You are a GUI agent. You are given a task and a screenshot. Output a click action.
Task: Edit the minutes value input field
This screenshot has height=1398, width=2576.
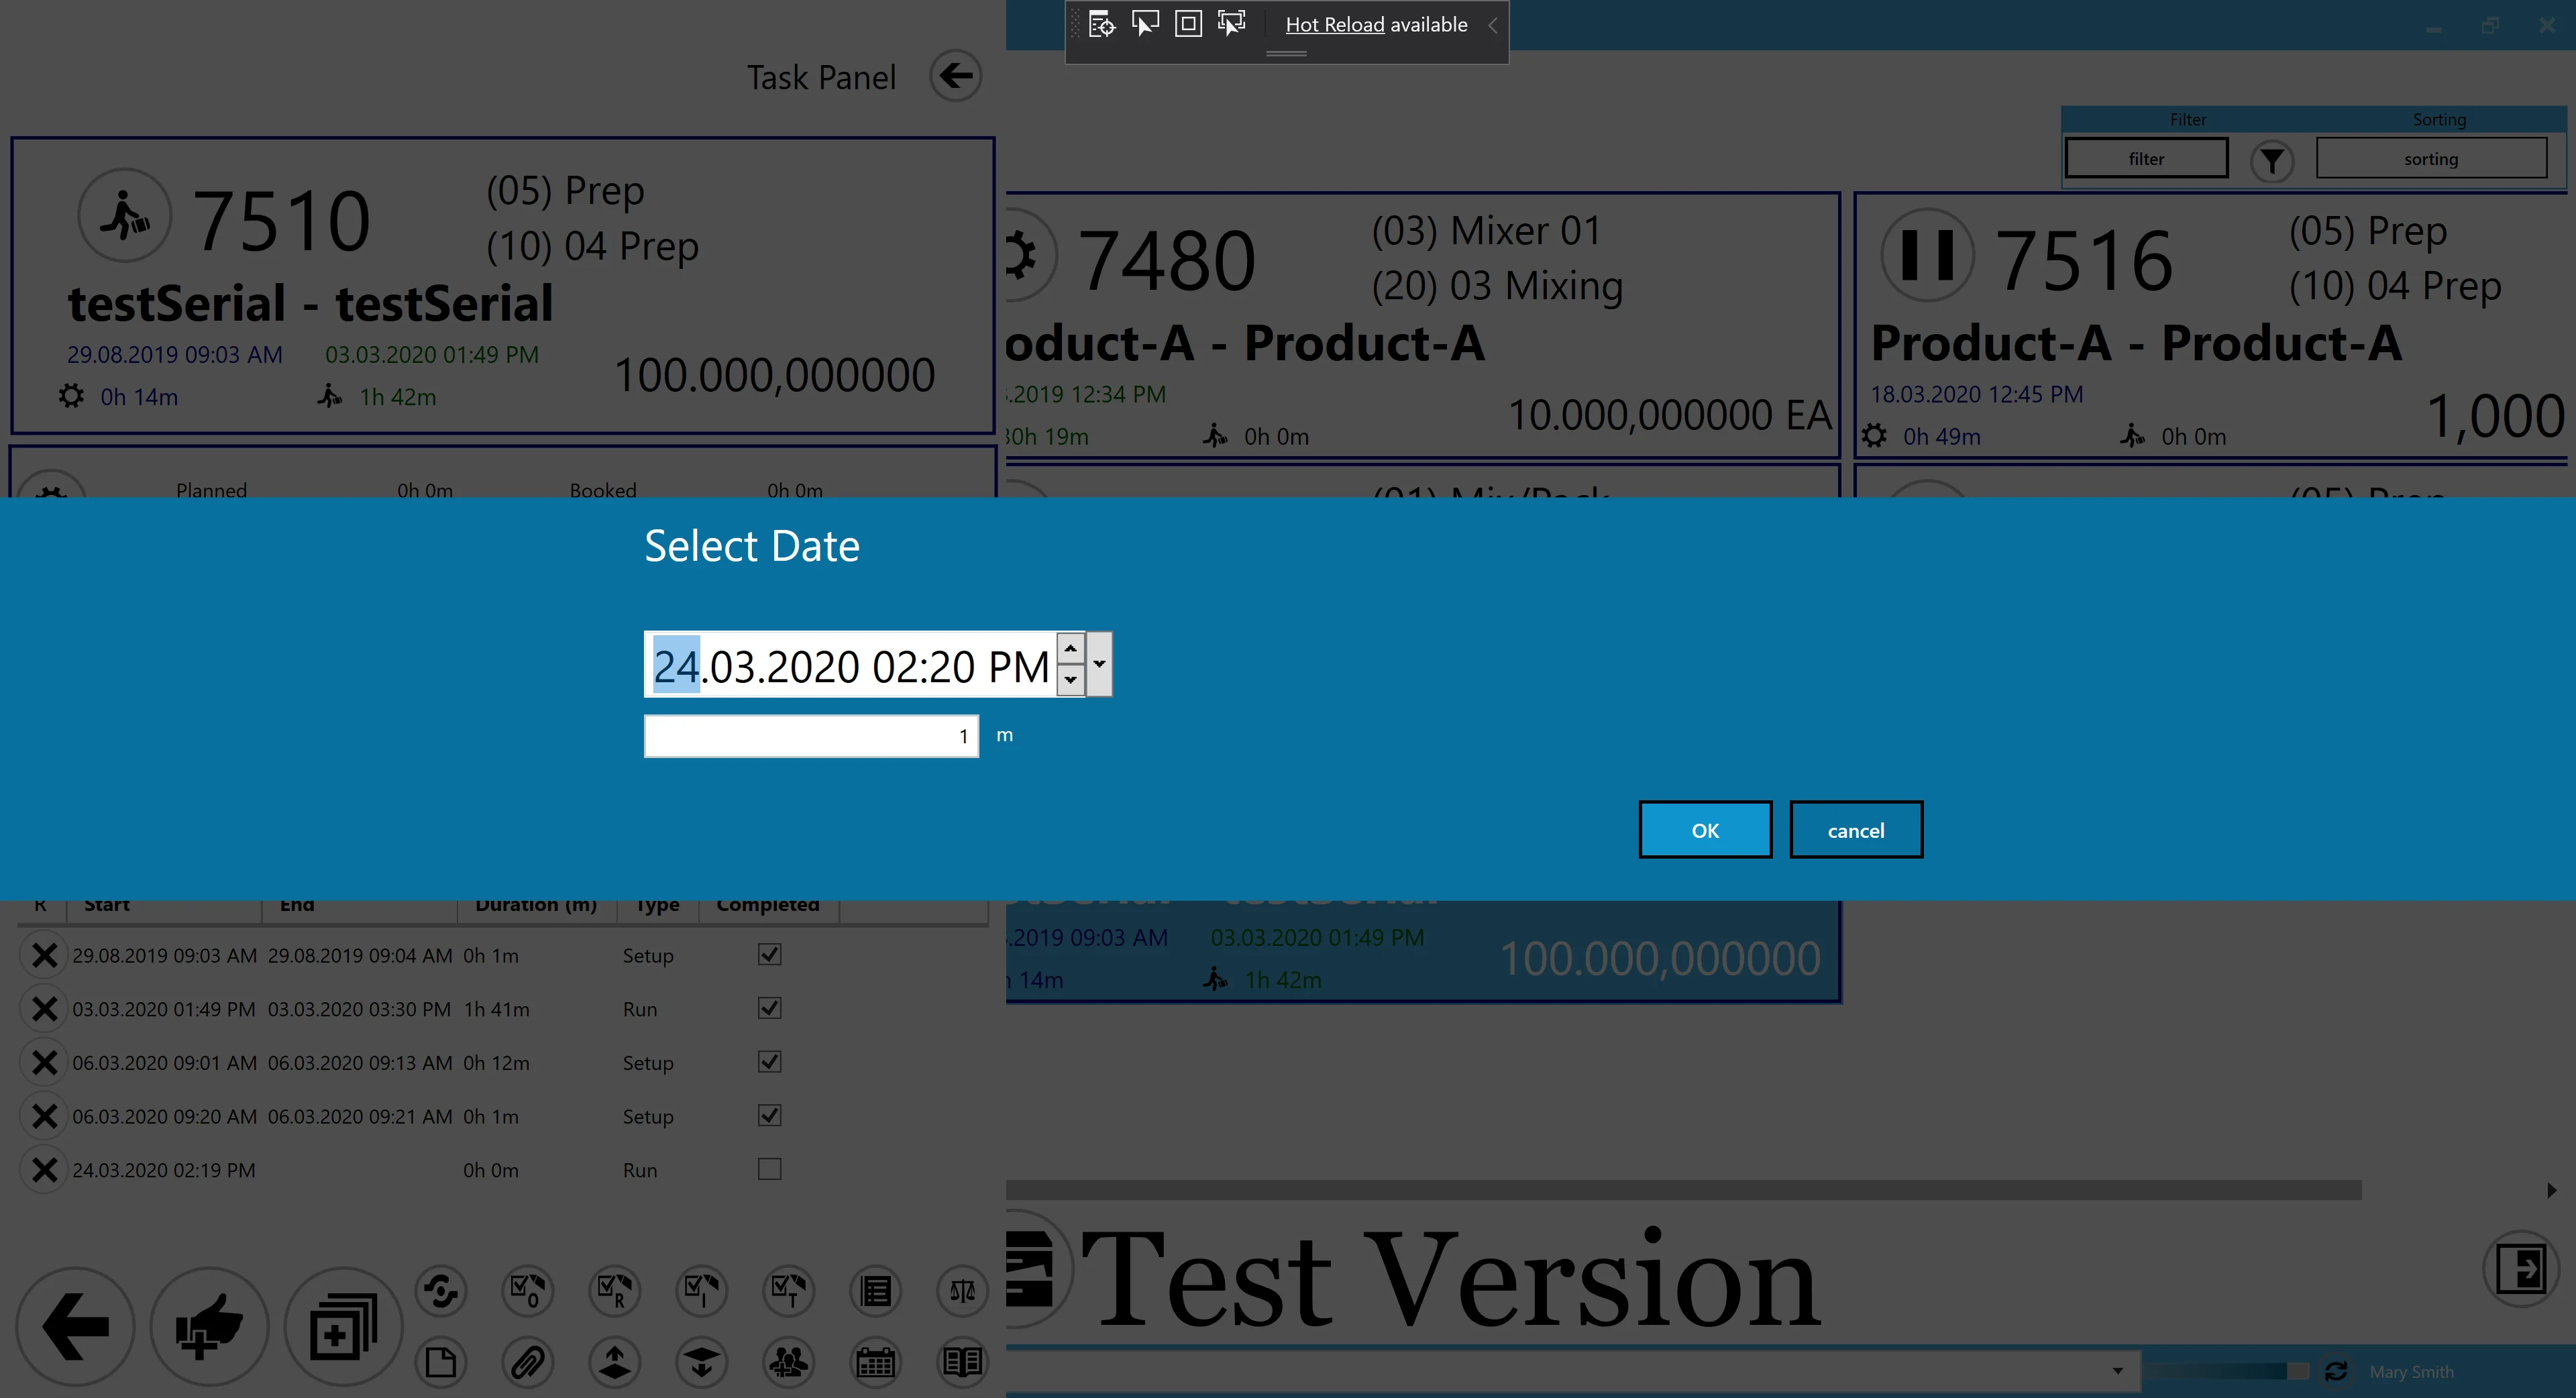[x=810, y=735]
